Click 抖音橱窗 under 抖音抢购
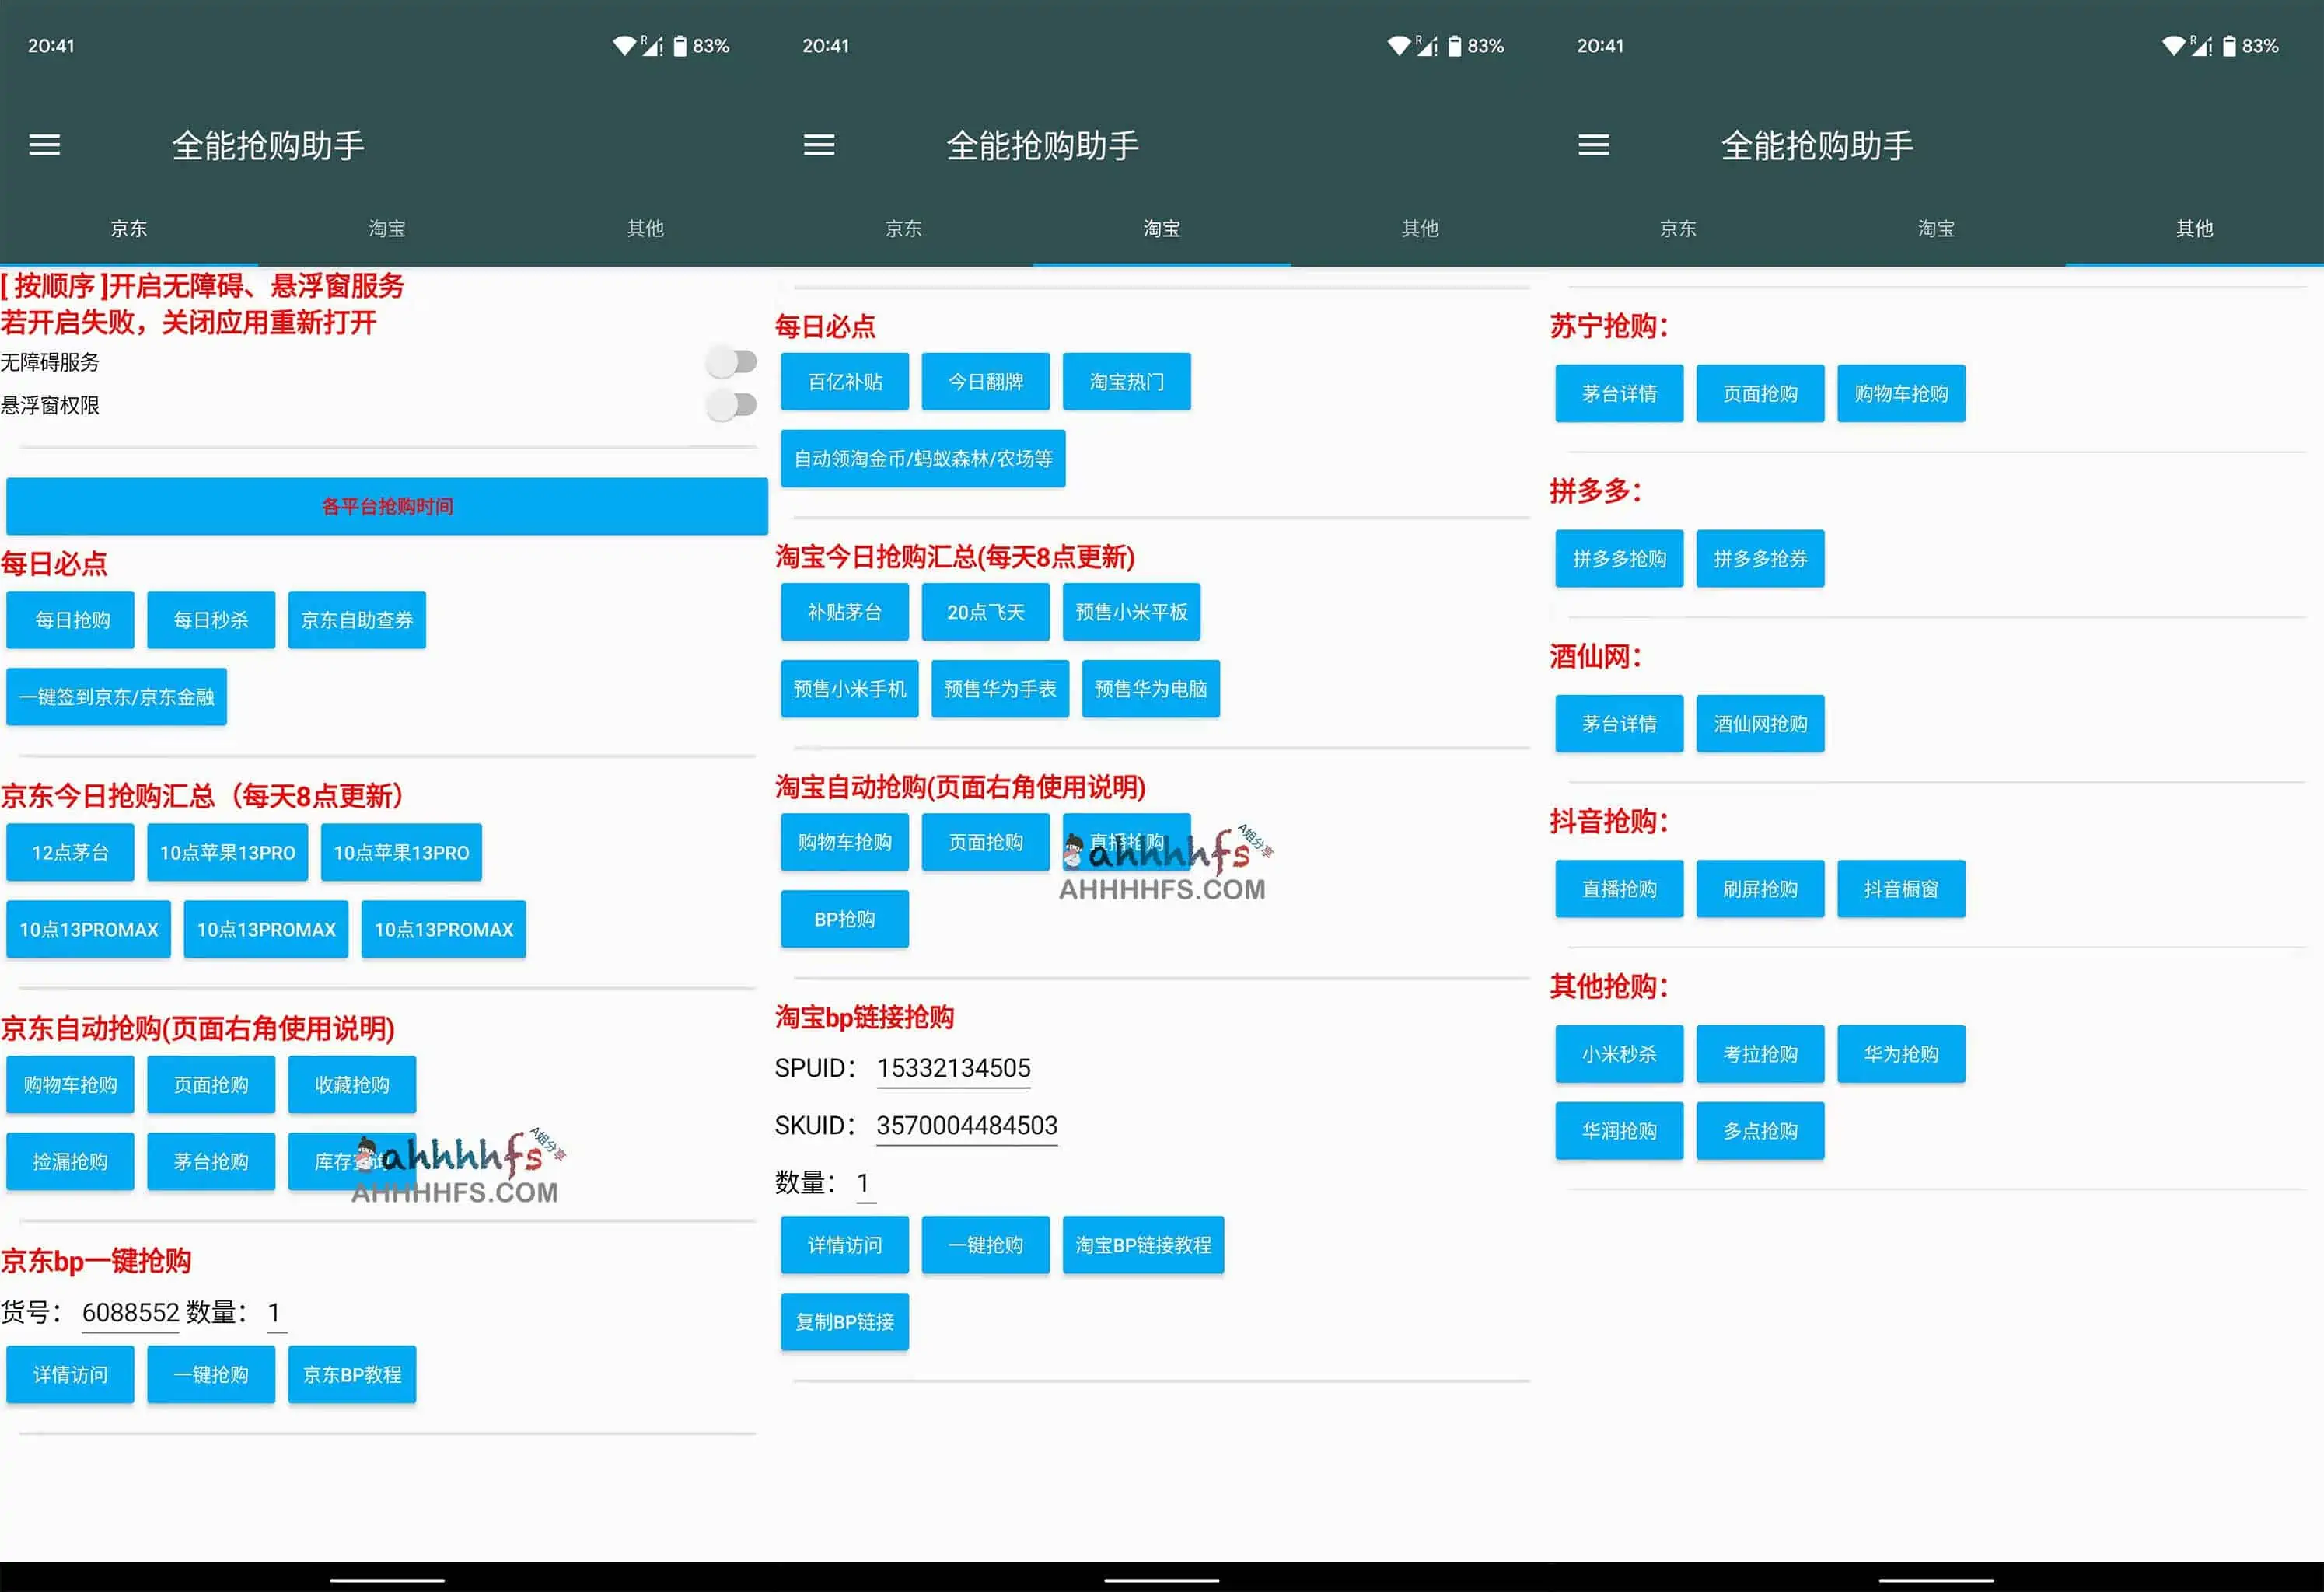The height and width of the screenshot is (1592, 2324). pyautogui.click(x=1901, y=889)
